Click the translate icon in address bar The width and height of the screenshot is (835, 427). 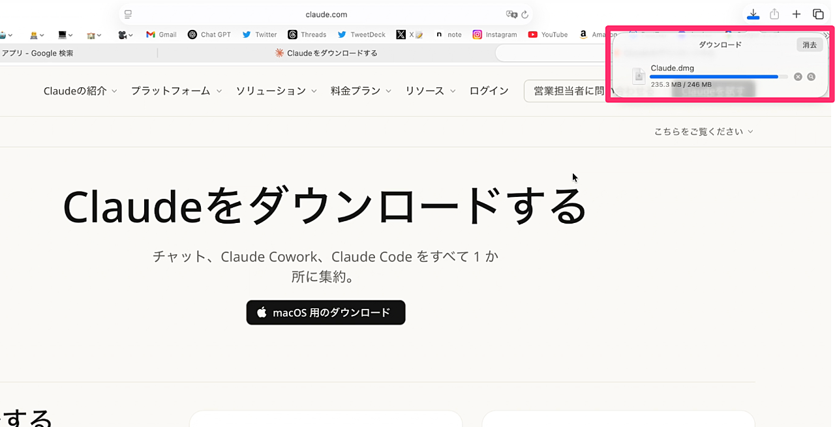511,14
